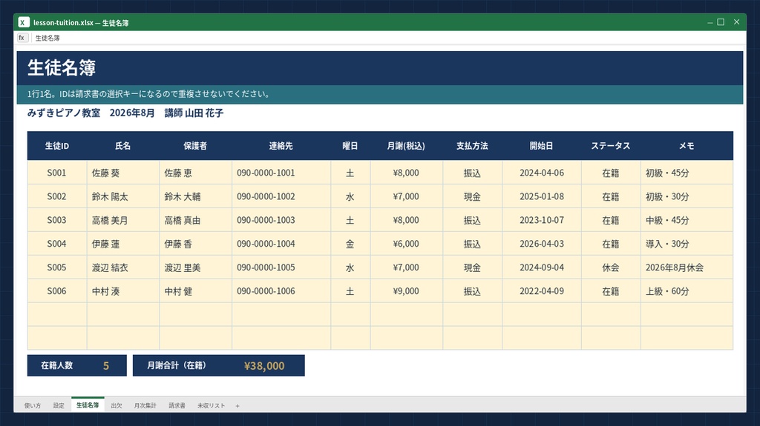Click the 連絡先 column header

tap(281, 146)
